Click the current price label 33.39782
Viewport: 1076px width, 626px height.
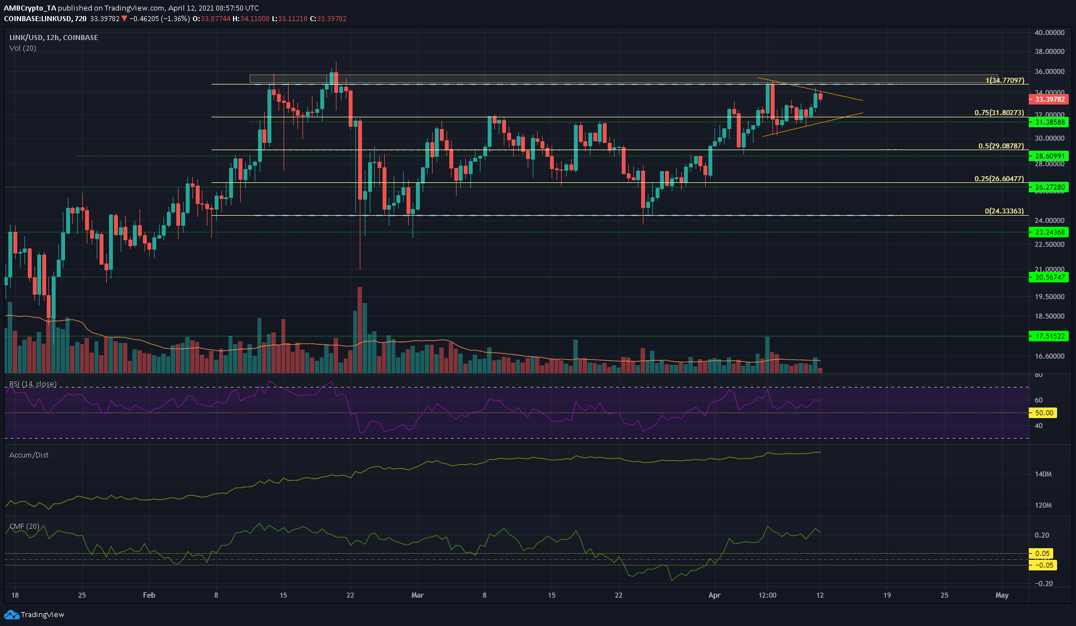(1049, 99)
